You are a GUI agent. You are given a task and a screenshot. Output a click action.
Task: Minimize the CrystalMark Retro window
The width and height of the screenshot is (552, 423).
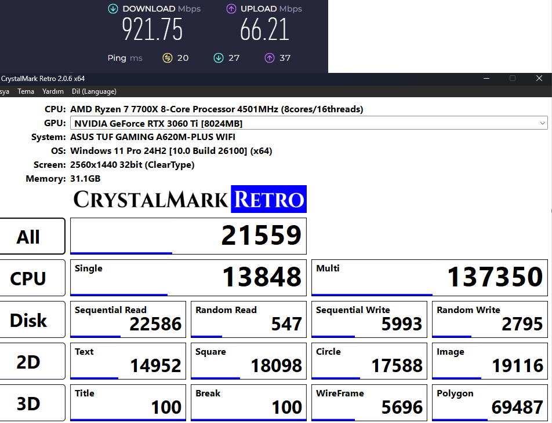(486, 78)
